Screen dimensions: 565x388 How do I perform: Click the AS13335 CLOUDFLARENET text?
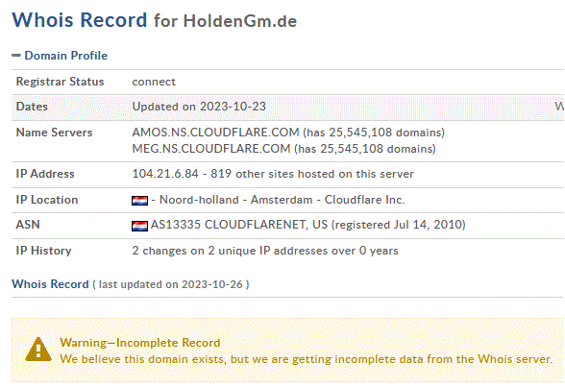[x=239, y=225]
